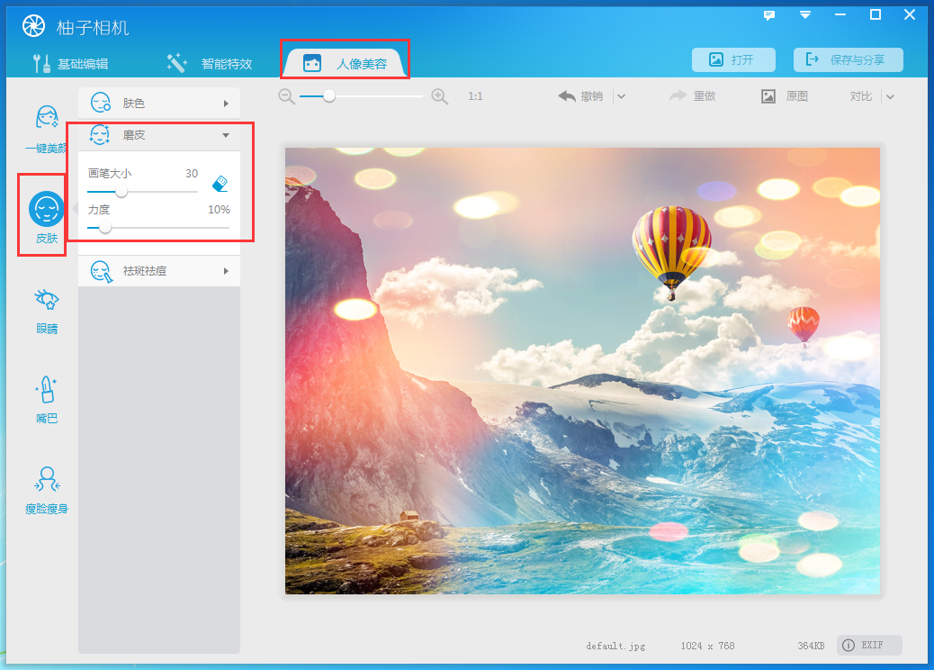934x670 pixels.
Task: Open the 撤销 history dropdown arrow
Action: tap(621, 96)
